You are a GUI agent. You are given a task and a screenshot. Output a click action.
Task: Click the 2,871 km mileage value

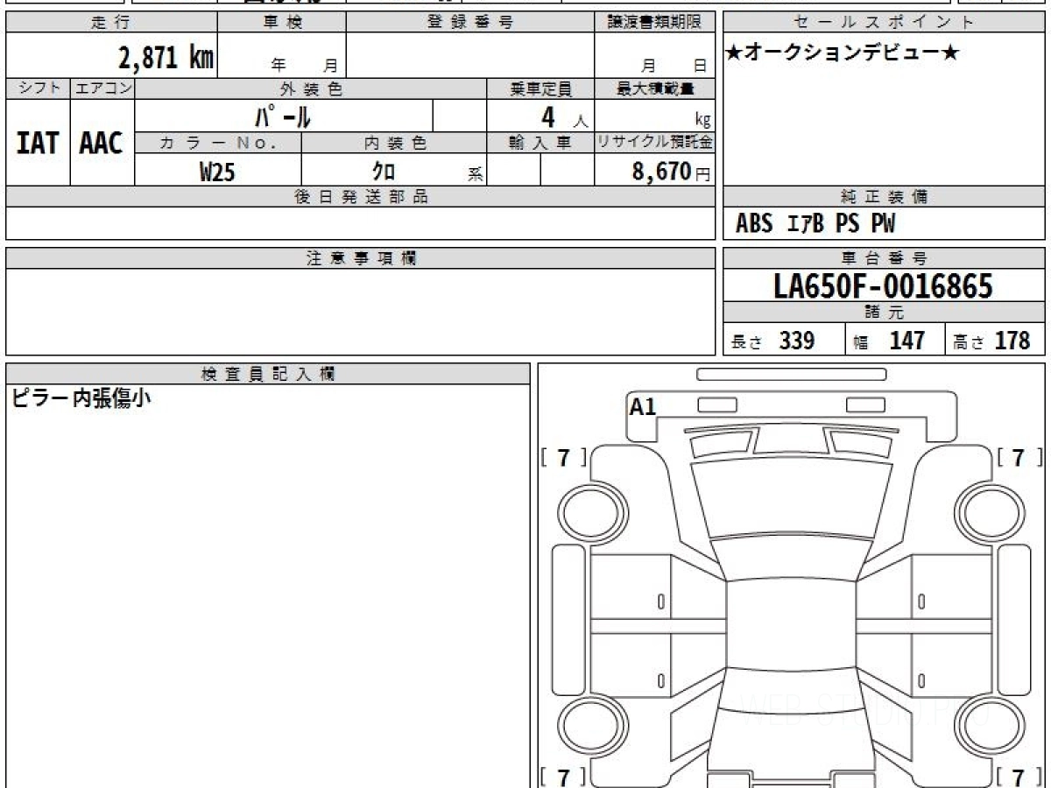(x=166, y=59)
